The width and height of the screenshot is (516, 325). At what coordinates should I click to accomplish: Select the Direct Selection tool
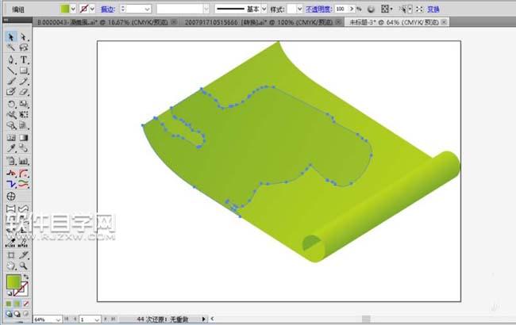[23, 36]
